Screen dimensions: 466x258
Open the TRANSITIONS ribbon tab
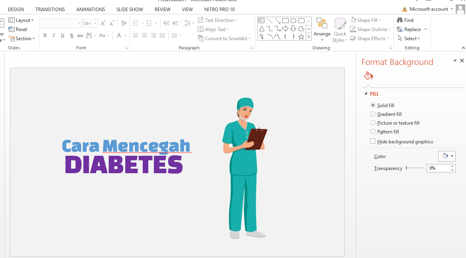pyautogui.click(x=50, y=9)
